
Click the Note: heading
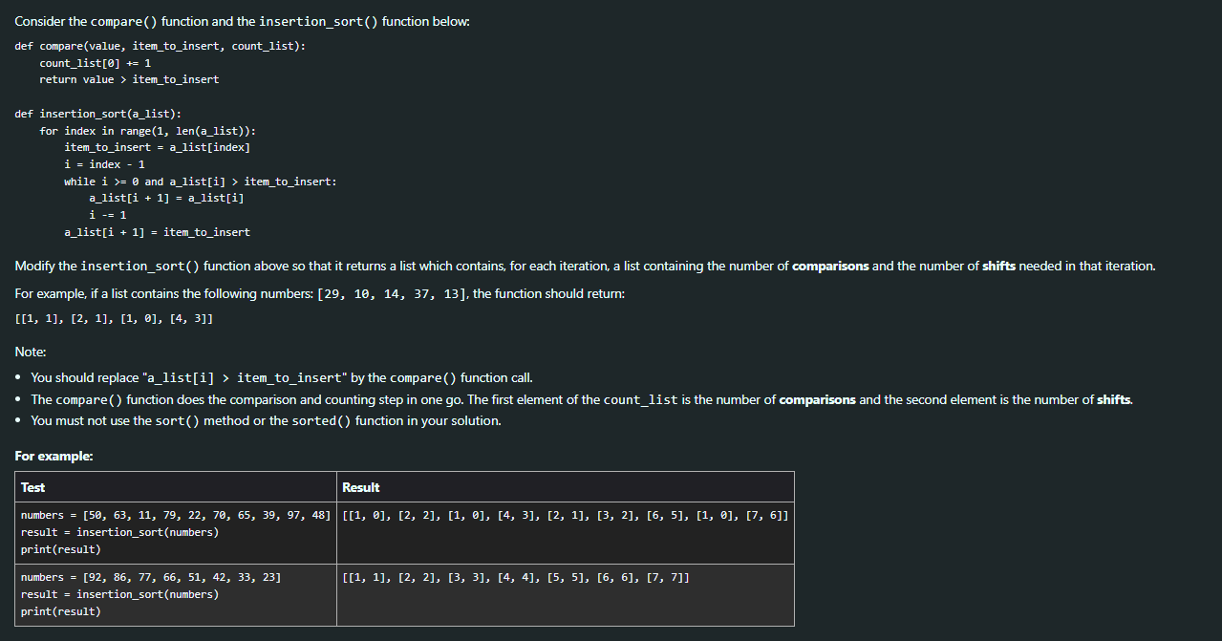[x=29, y=352]
